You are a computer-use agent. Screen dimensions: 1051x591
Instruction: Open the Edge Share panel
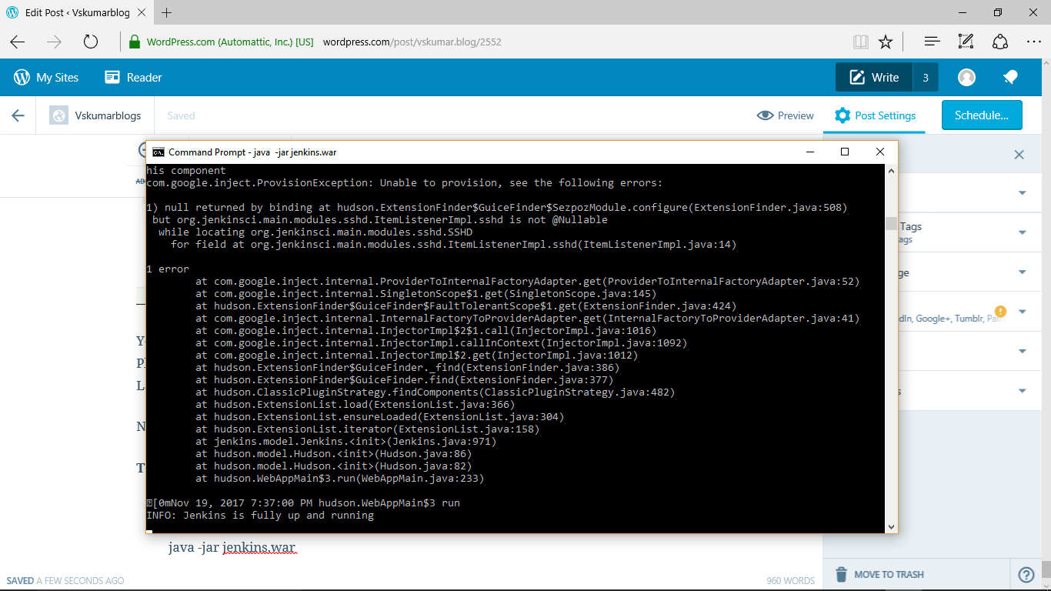point(999,42)
